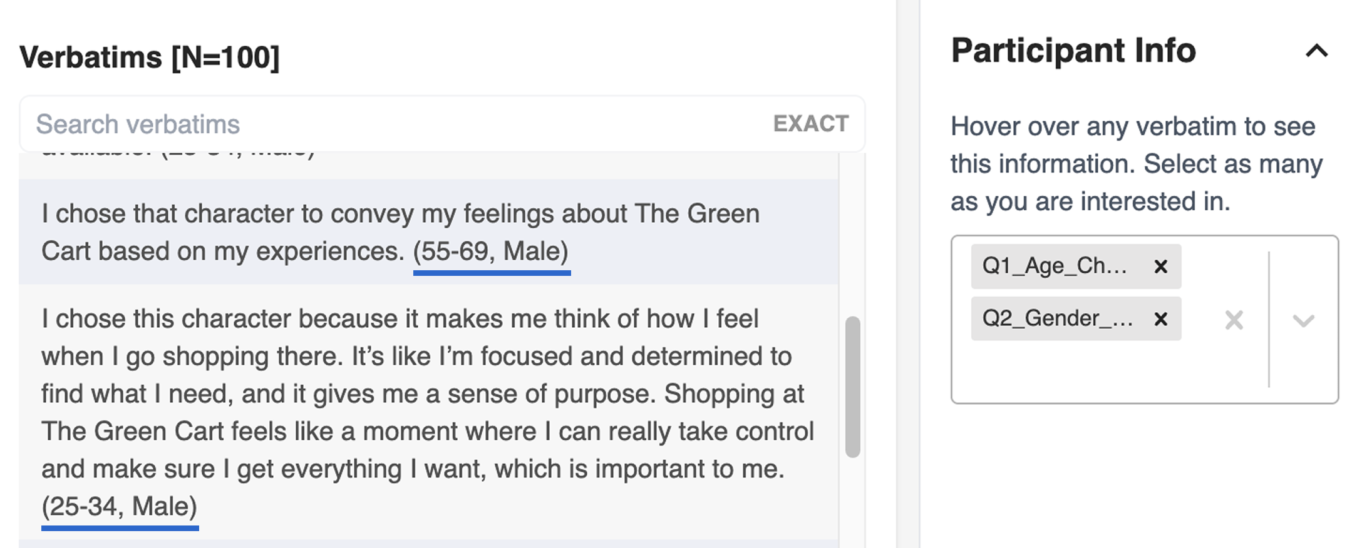Click the underlined (25-34, Male) tag
This screenshot has height=548, width=1362.
[x=120, y=506]
